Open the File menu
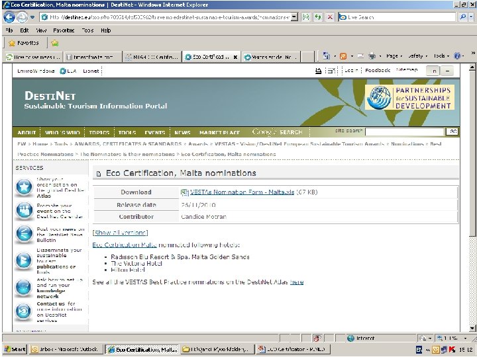The image size is (477, 357). click(9, 30)
